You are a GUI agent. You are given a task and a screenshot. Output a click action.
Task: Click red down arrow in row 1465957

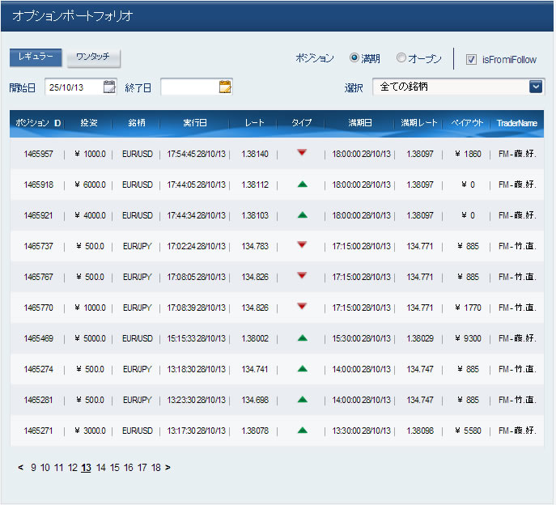click(x=302, y=152)
